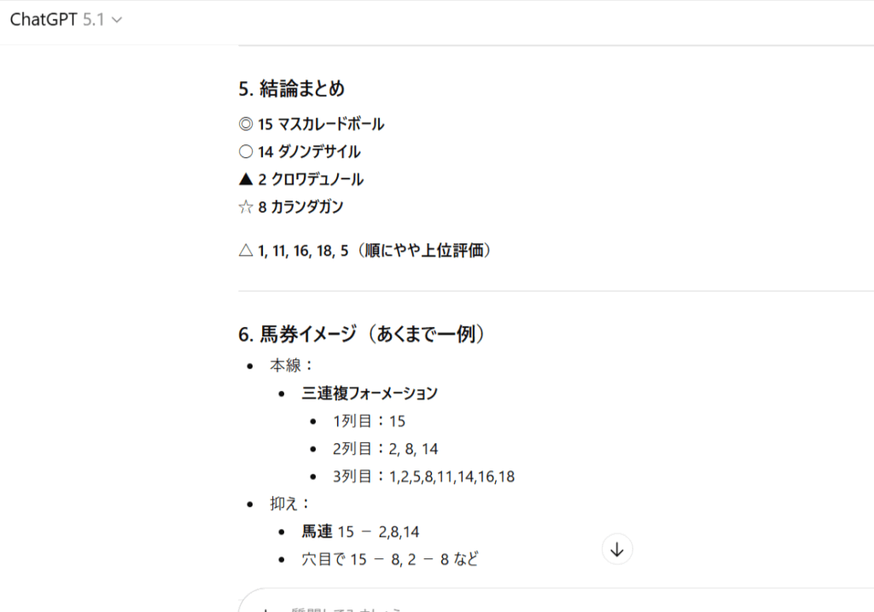Click the 1列目：15 list item

tap(369, 421)
